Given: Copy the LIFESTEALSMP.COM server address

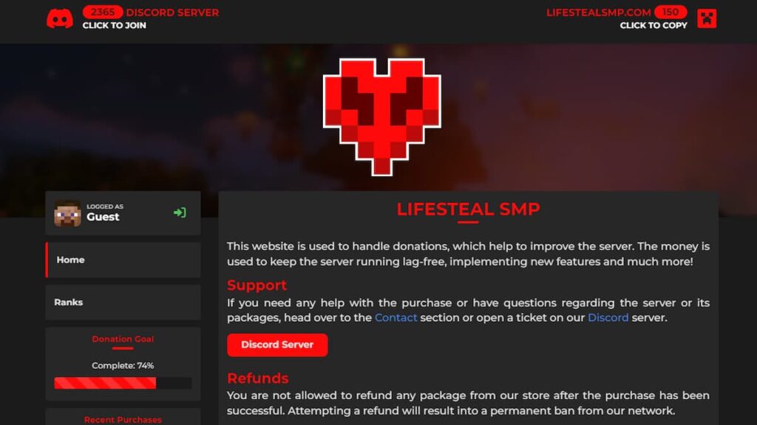Looking at the screenshot, I should [598, 13].
